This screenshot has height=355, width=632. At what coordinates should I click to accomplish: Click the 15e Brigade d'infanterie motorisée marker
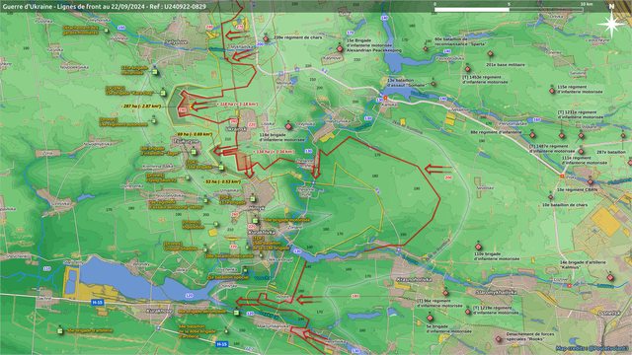pyautogui.click(x=340, y=48)
